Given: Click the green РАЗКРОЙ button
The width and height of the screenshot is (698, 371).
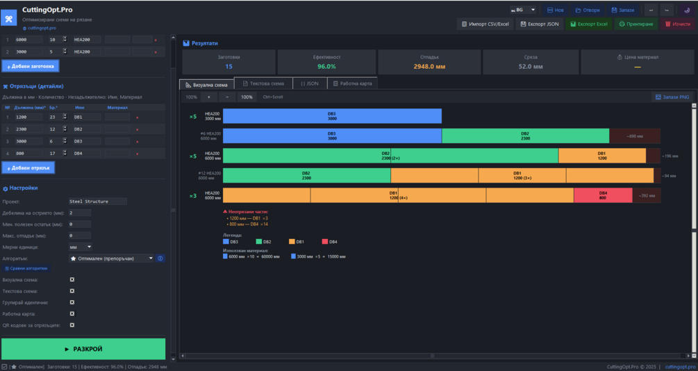Looking at the screenshot, I should pos(83,349).
